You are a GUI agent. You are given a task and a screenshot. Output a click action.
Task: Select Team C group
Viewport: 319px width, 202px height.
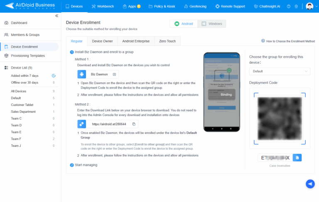(x=16, y=118)
